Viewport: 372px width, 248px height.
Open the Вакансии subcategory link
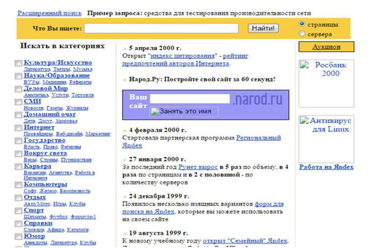tap(35, 173)
